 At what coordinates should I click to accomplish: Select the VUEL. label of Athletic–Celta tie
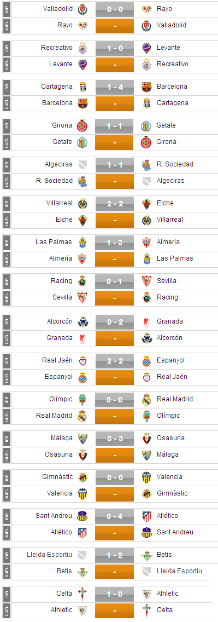click(7, 610)
